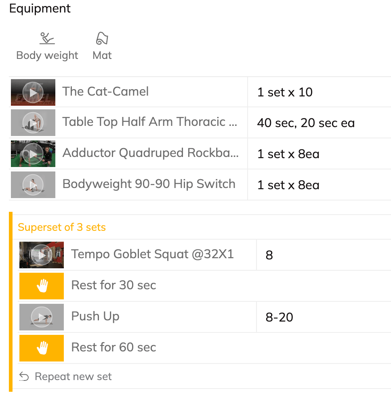Play Table Top Half Arm Thoracic video
Screen dimensions: 391x397
click(33, 123)
